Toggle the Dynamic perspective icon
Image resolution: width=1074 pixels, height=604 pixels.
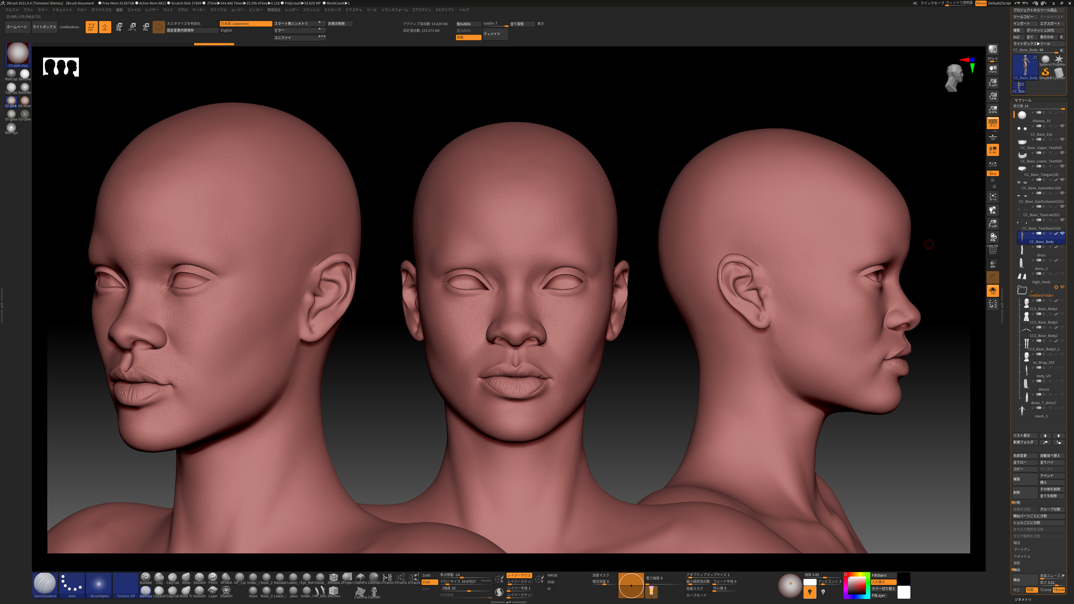pos(993,123)
